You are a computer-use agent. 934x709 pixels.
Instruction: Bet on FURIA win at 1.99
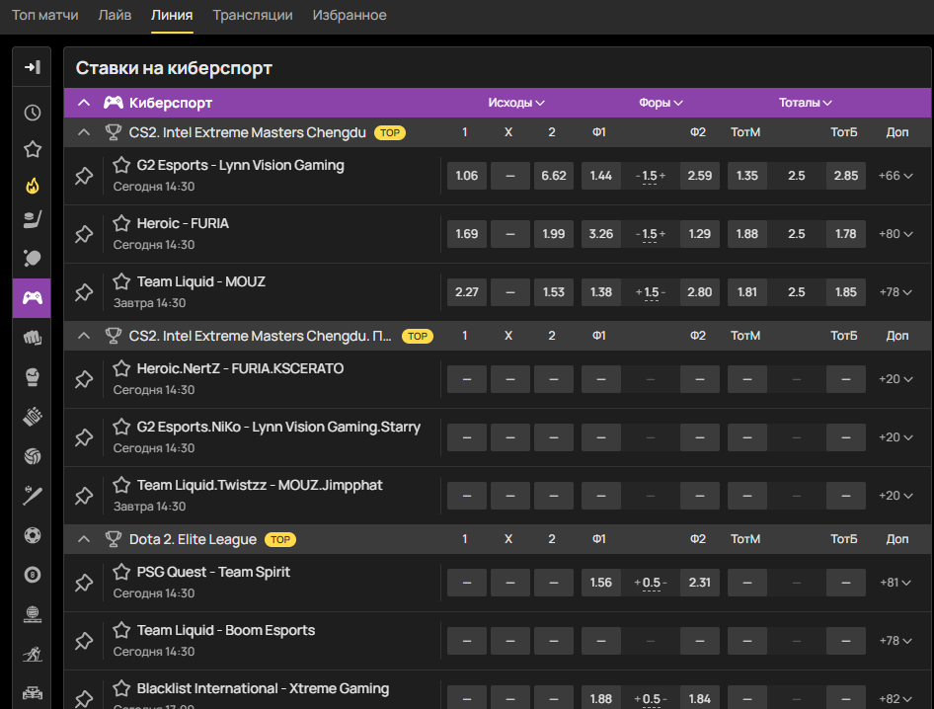(x=553, y=234)
